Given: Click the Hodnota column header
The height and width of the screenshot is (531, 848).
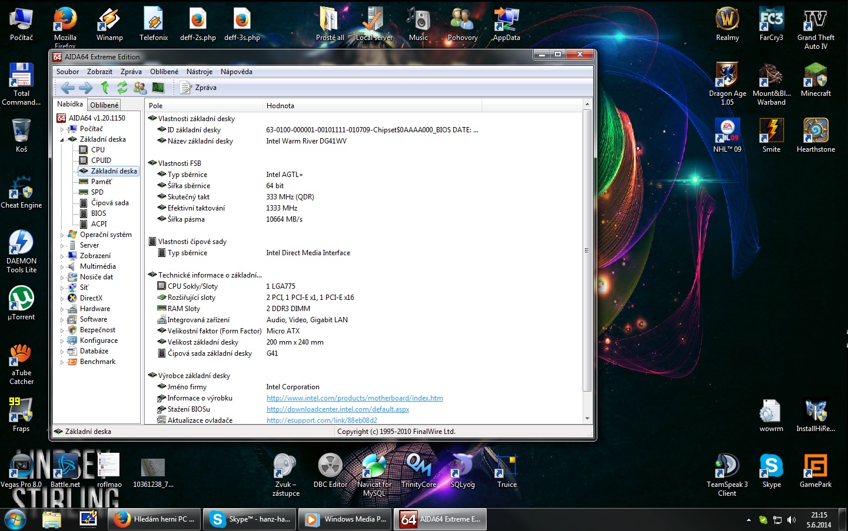Looking at the screenshot, I should (x=372, y=106).
